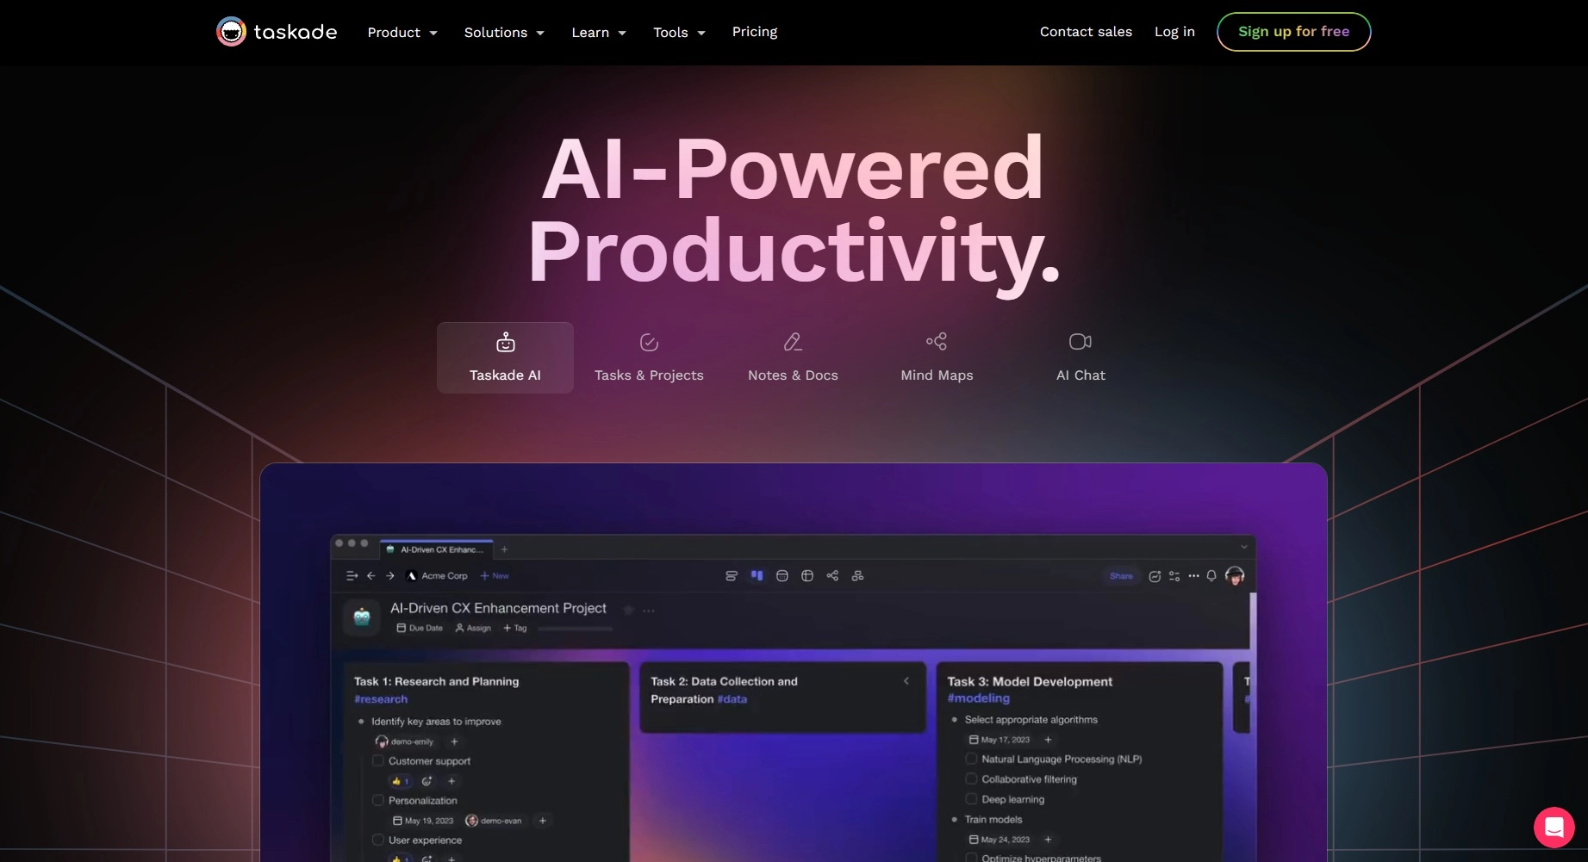Set the project Due Date
The width and height of the screenshot is (1588, 862).
pos(420,628)
